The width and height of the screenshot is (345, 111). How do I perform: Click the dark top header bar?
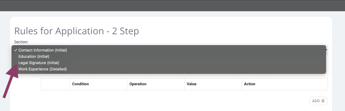tap(172, 5)
